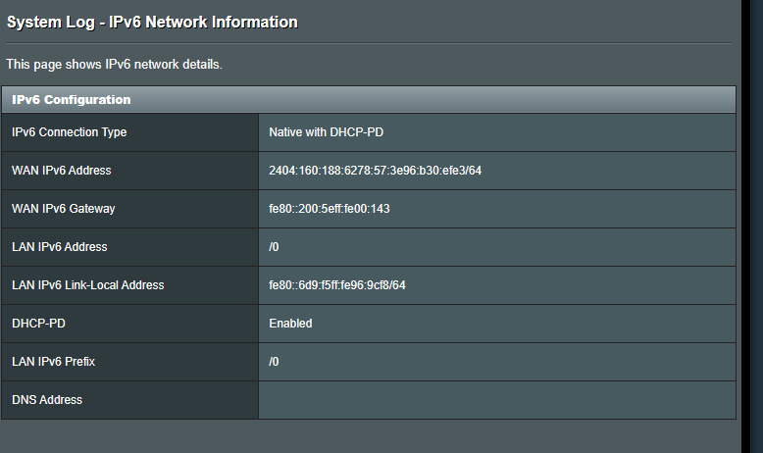Screen dimensions: 763x453
Task: Click the dark vertical scrollbar on the right edge
Action: coord(752,226)
